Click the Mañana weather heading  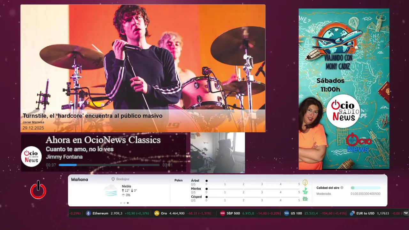80,180
